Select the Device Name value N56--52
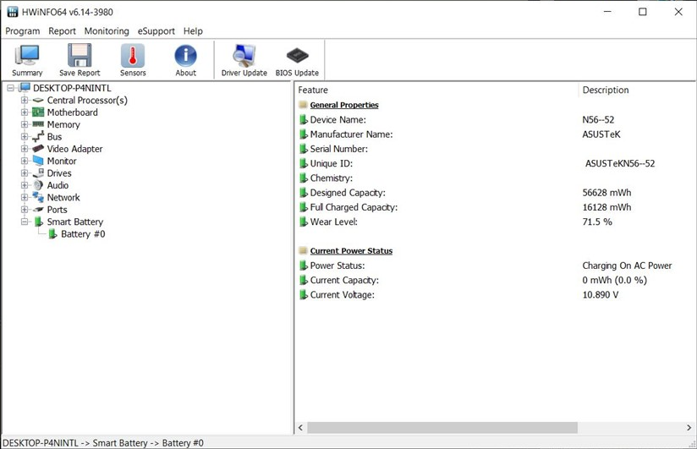 [598, 119]
